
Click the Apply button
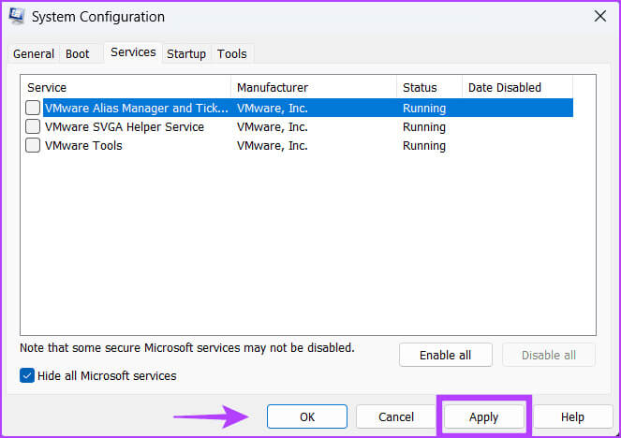click(484, 416)
